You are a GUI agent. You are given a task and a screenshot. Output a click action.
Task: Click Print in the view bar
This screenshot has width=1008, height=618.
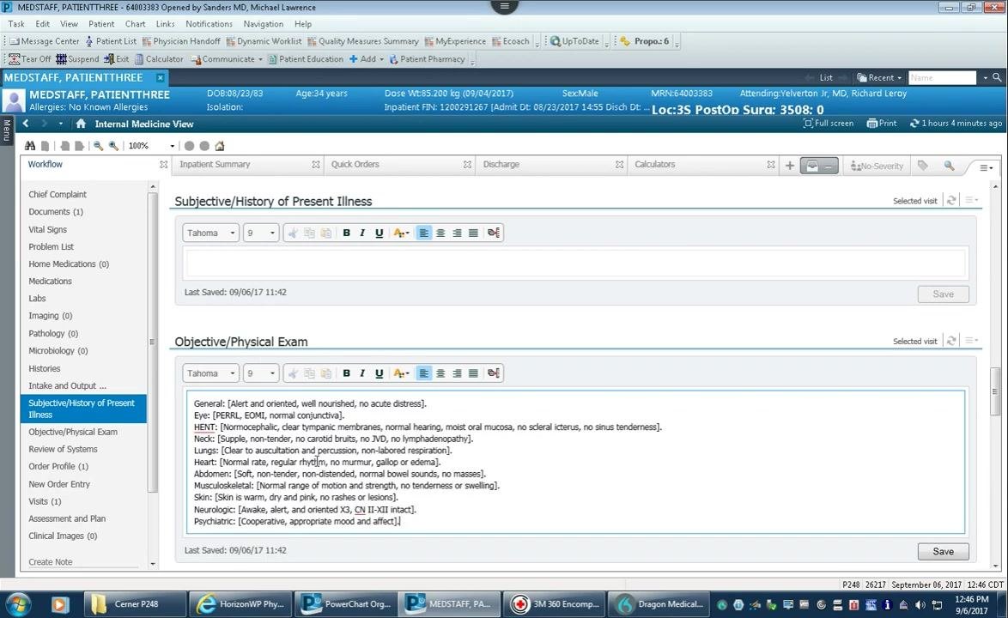882,124
